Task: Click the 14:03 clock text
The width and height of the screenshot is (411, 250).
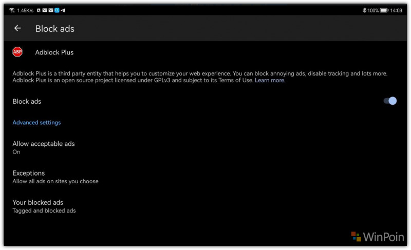Action: 396,10
